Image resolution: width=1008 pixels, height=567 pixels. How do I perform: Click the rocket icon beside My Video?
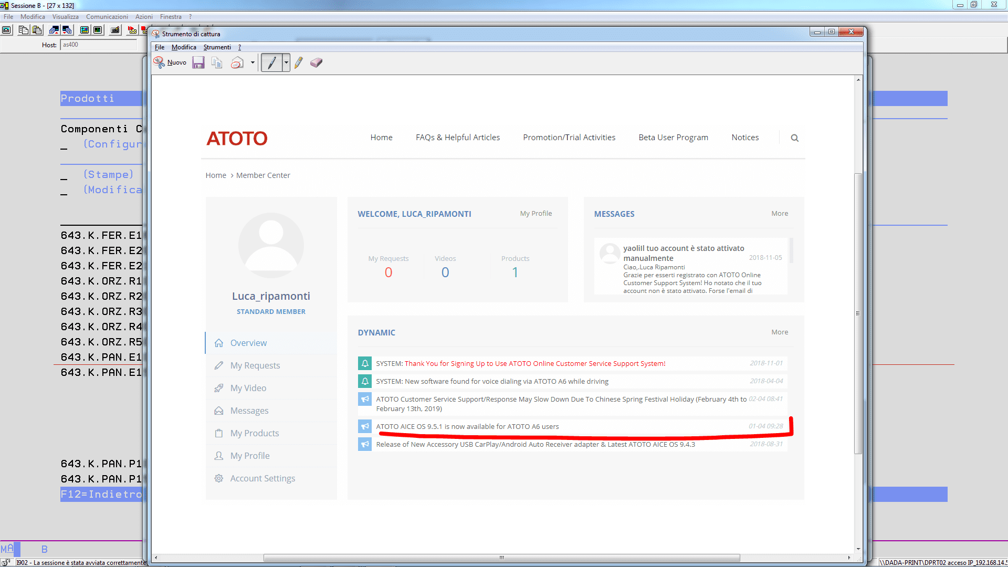[219, 388]
